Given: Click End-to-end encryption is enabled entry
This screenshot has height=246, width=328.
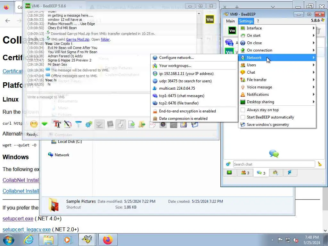Looking at the screenshot, I should click(194, 111).
